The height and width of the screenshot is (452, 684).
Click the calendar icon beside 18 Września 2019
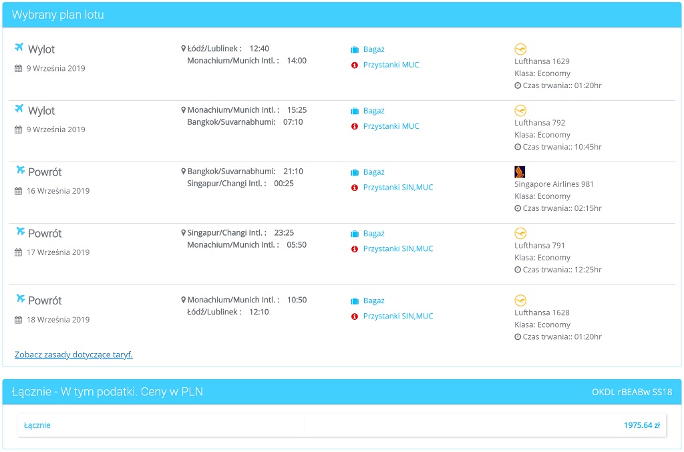(x=18, y=320)
